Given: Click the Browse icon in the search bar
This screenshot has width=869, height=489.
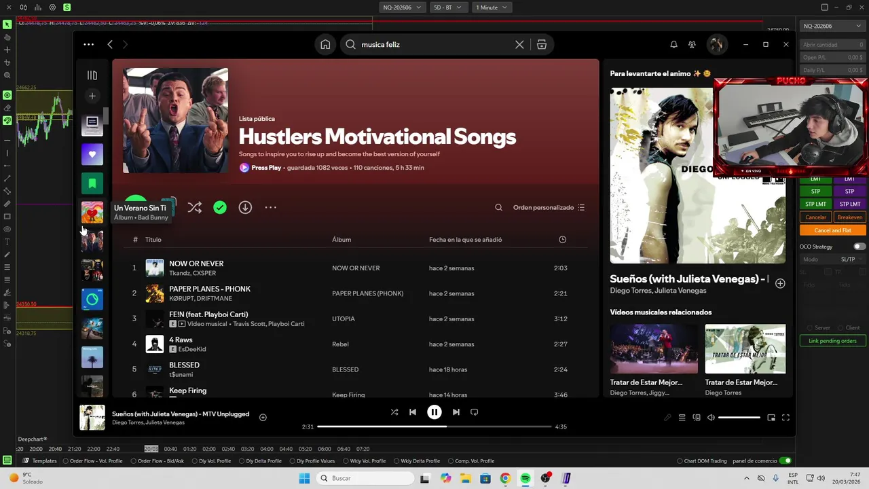Looking at the screenshot, I should pos(541,44).
